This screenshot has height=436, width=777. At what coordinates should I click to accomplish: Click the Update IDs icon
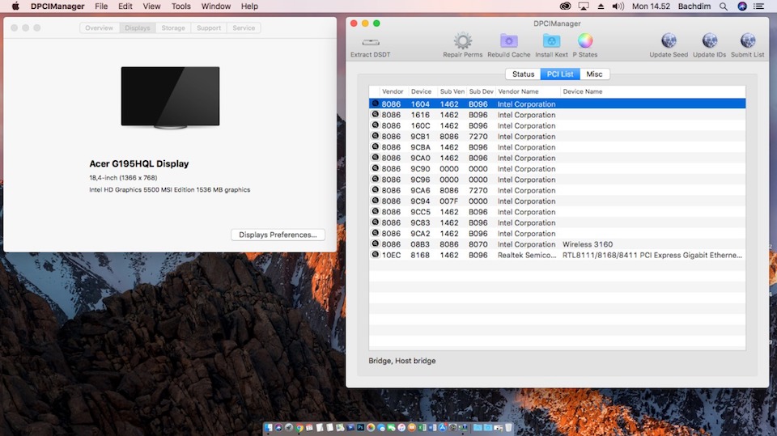click(x=709, y=41)
